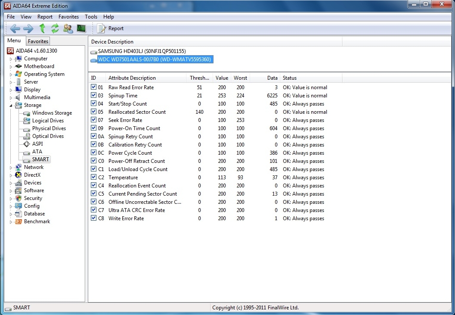Toggle the Seek Error Rate checkbox

[93, 119]
